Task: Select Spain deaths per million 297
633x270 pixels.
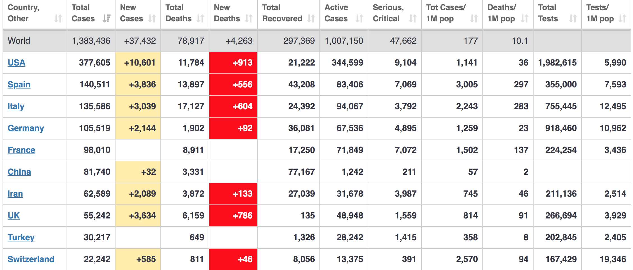Action: (x=521, y=84)
